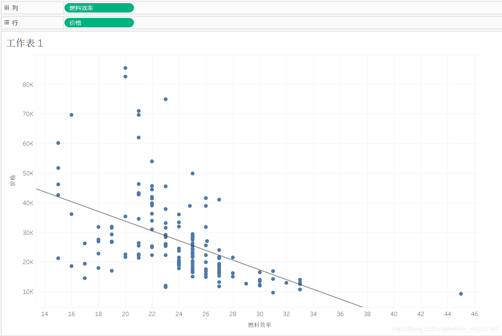Select the 燃料效率 pill on the columns shelf
Image resolution: width=502 pixels, height=336 pixels.
[x=99, y=8]
